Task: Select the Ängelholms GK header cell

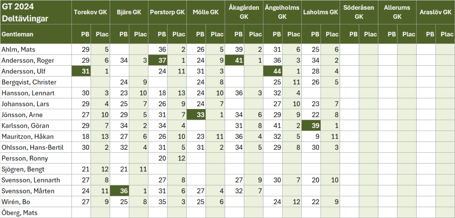Action: pyautogui.click(x=282, y=12)
